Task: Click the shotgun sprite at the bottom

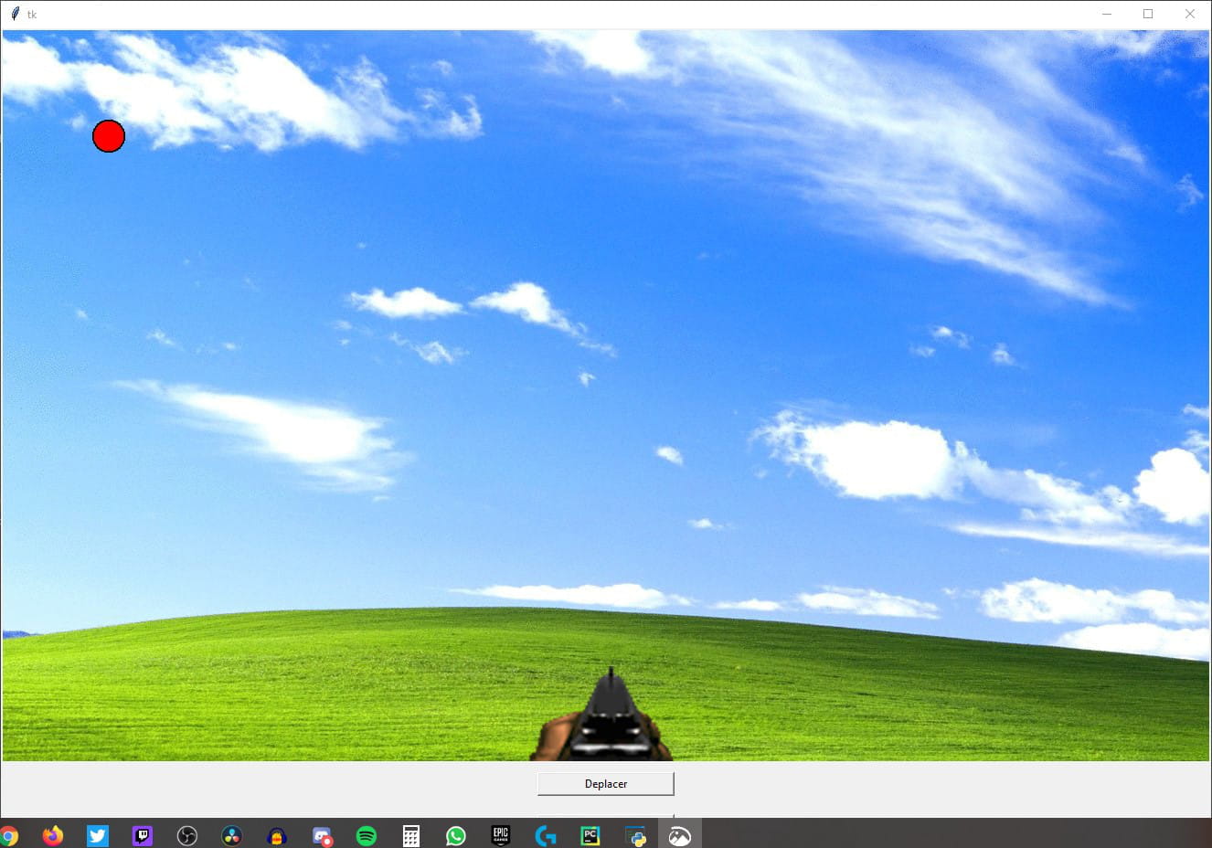Action: tap(602, 715)
